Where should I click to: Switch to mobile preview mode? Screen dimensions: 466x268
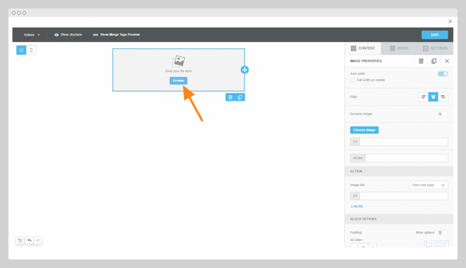coord(31,50)
